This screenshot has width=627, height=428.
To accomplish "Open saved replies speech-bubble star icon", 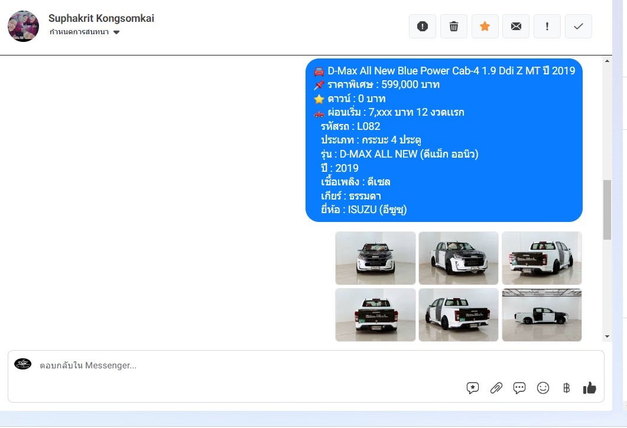I will (473, 388).
